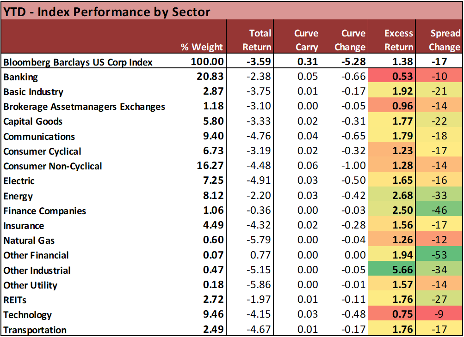Click the Consumer Non-Cyclical weight 16.27 cell
The image size is (464, 337).
[209, 166]
